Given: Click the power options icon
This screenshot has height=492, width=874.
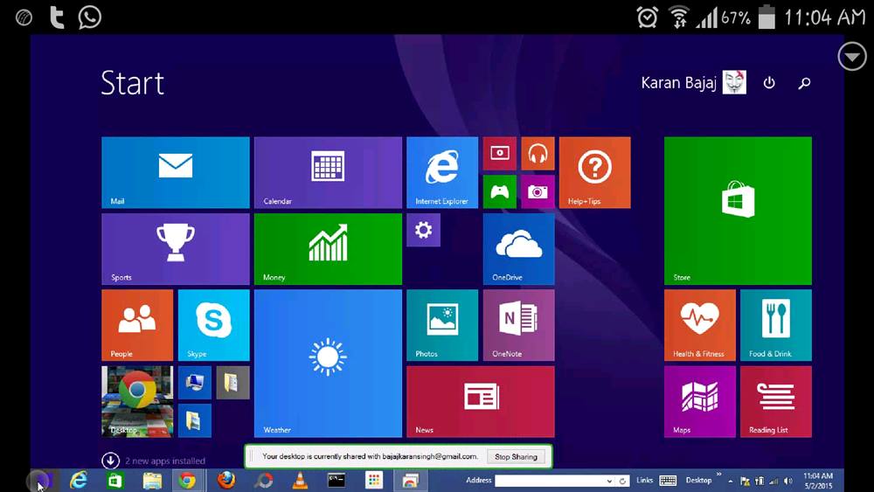Looking at the screenshot, I should (x=769, y=83).
